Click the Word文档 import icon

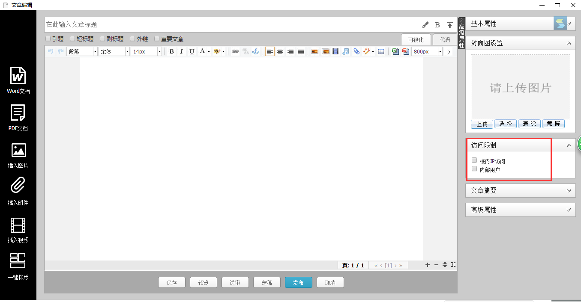pyautogui.click(x=18, y=76)
